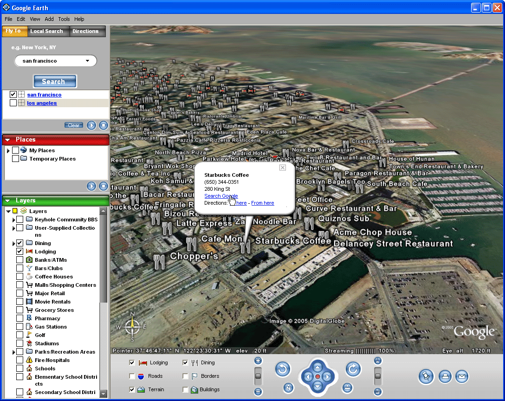
Task: Click the add placemark pushpin icon
Action: (x=426, y=376)
